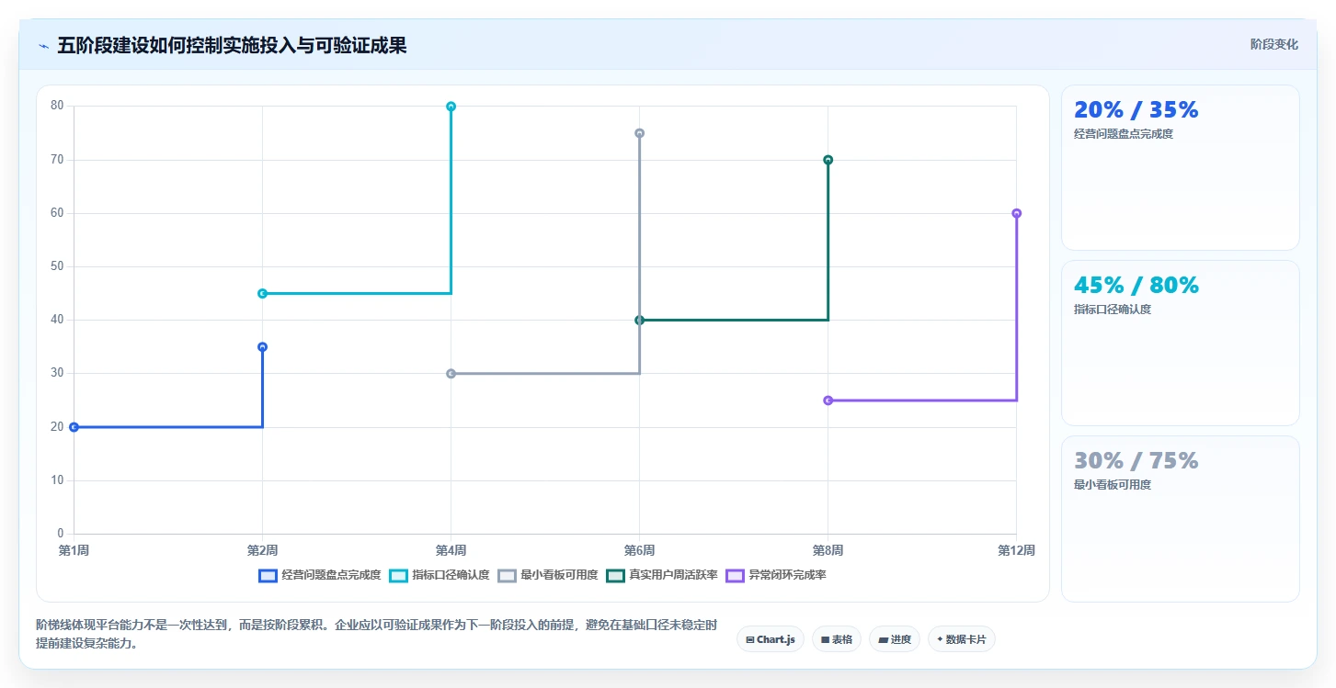Click the 20% / 35% card value

(1136, 110)
